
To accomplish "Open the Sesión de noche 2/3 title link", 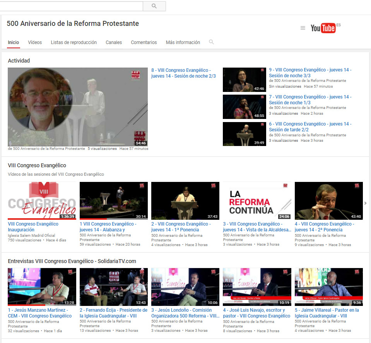I will click(x=183, y=73).
